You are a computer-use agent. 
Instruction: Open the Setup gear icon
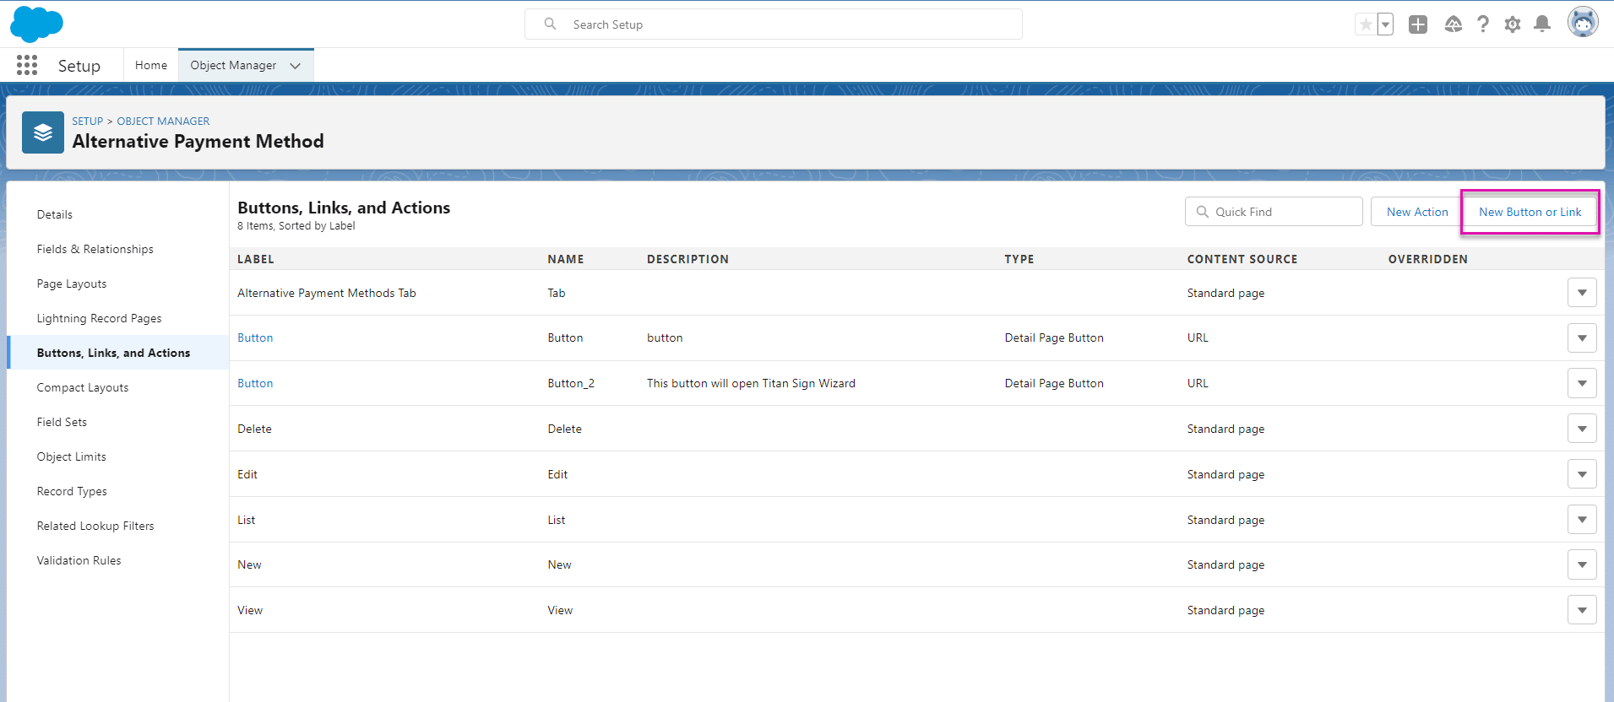click(1512, 24)
